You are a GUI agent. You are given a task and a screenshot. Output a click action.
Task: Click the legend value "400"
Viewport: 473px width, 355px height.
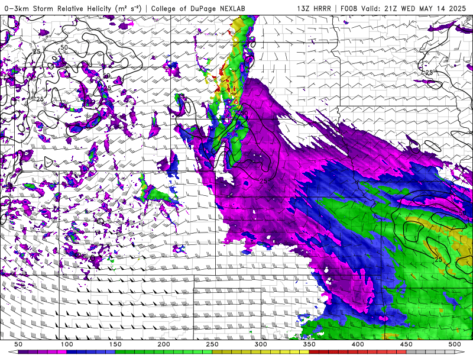point(358,344)
